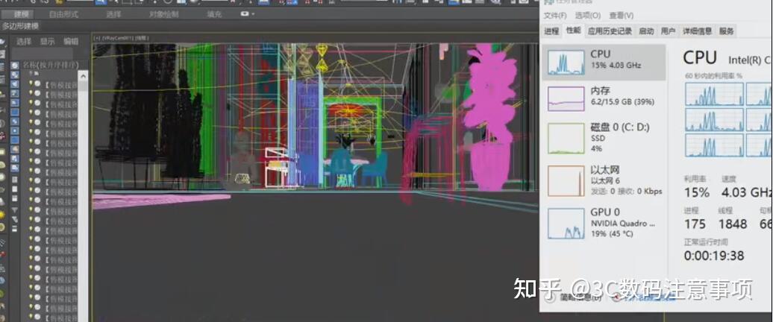Click the CPU mini graph thumbnail

[x=566, y=62]
